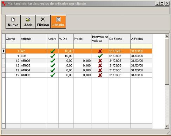
Task: Open a record with Abrir
Action: point(28,22)
